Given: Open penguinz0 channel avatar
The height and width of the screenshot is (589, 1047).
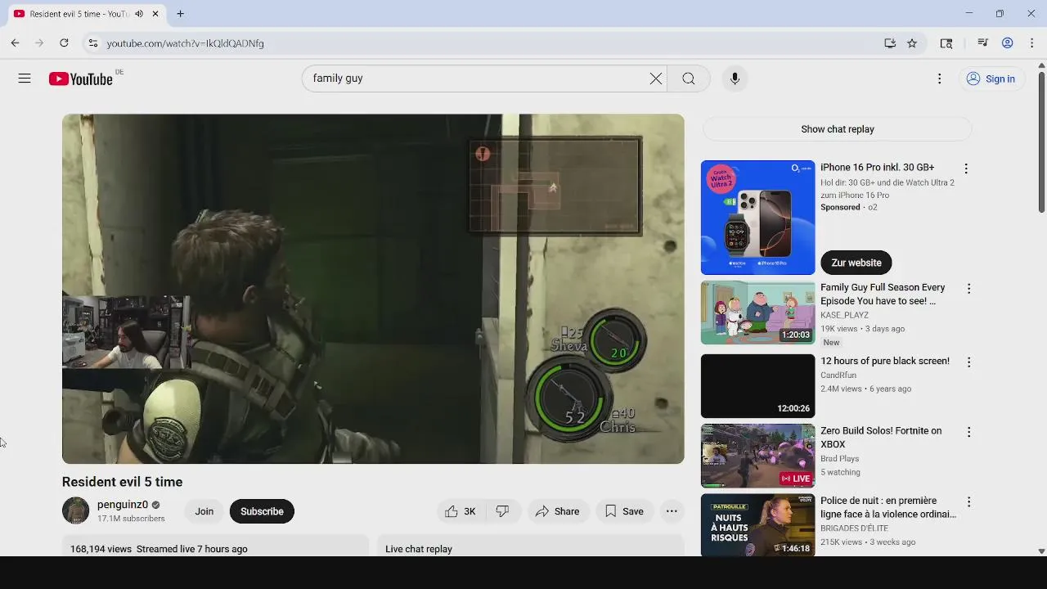Looking at the screenshot, I should (75, 511).
